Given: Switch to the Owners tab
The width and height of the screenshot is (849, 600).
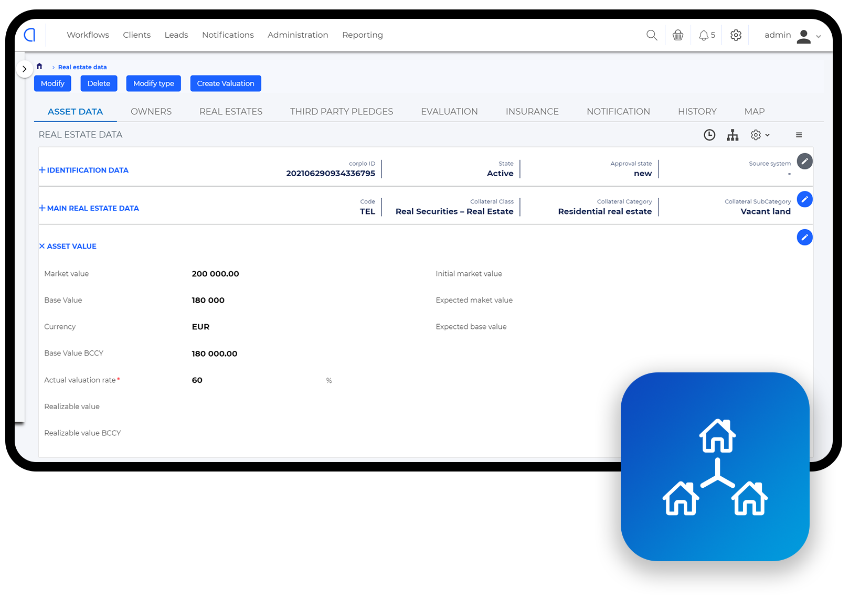Looking at the screenshot, I should [151, 112].
